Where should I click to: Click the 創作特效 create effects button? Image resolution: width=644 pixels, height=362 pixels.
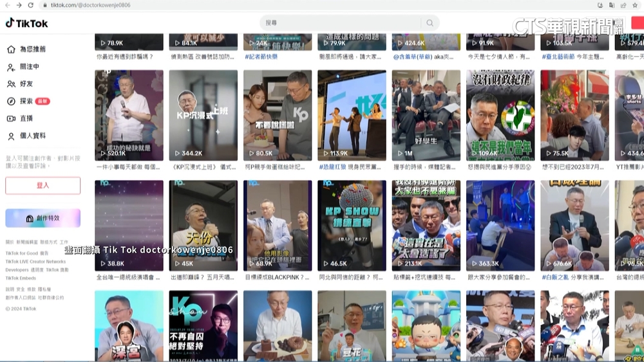tap(43, 218)
